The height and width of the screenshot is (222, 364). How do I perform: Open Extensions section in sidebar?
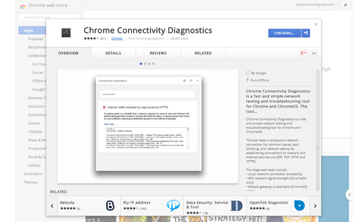33,174
